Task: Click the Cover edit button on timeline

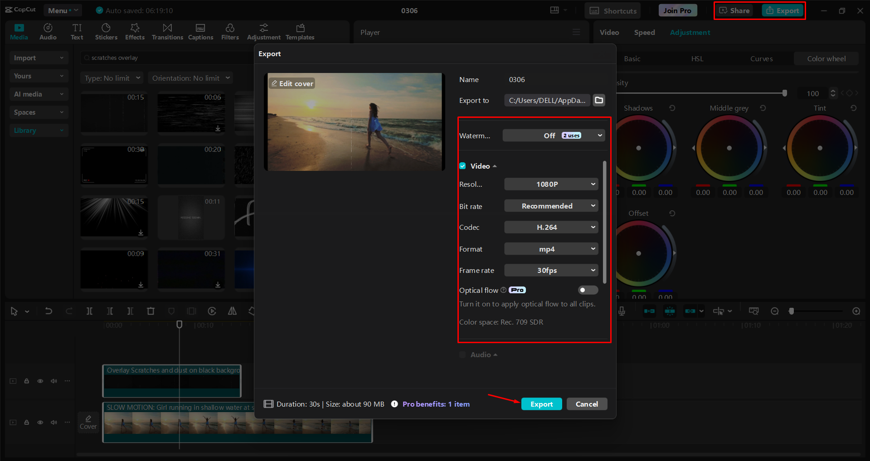Action: [x=88, y=422]
